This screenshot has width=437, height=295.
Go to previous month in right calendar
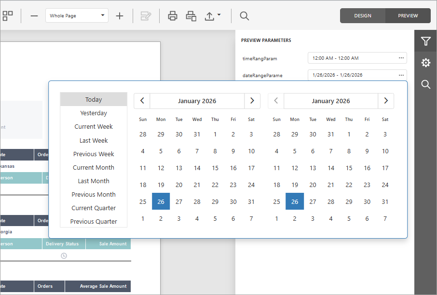[276, 101]
